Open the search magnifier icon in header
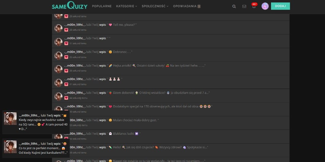 click(234, 6)
